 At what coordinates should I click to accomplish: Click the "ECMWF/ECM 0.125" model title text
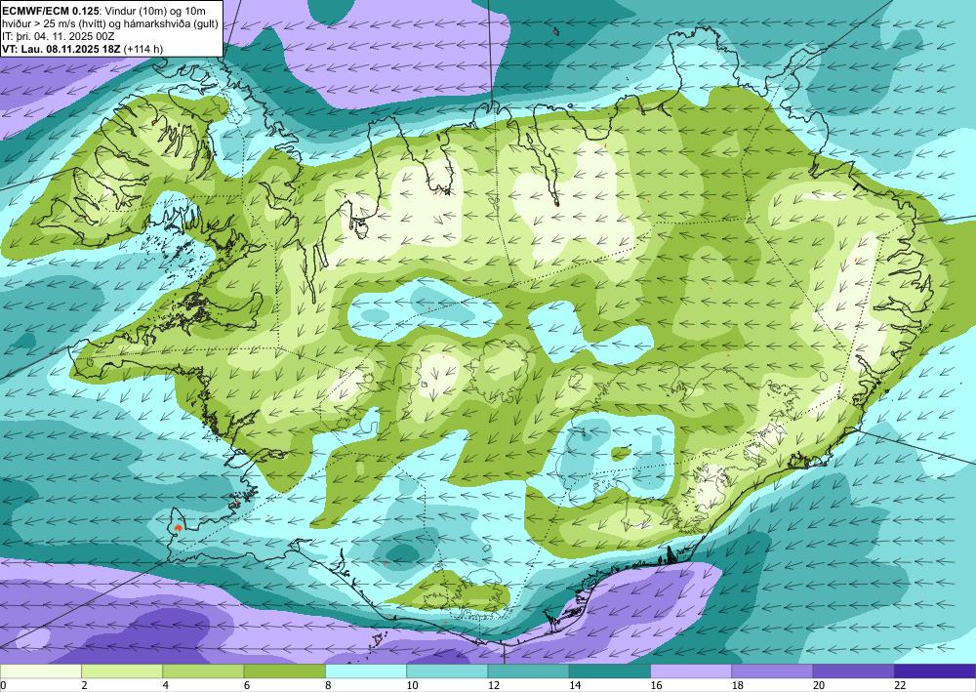[51, 11]
